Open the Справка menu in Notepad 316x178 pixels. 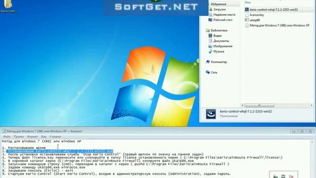click(55, 136)
